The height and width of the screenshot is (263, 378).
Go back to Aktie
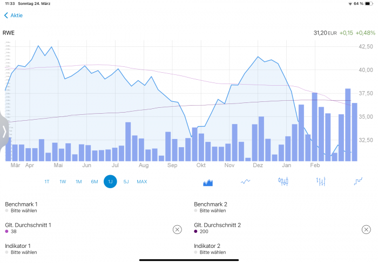13,16
